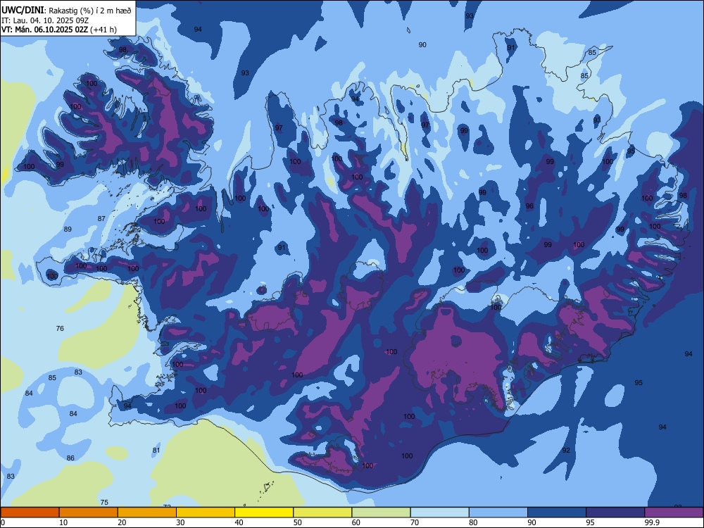Click the legend tick label 70
Image resolution: width=704 pixels, height=528 pixels.
pos(415,522)
